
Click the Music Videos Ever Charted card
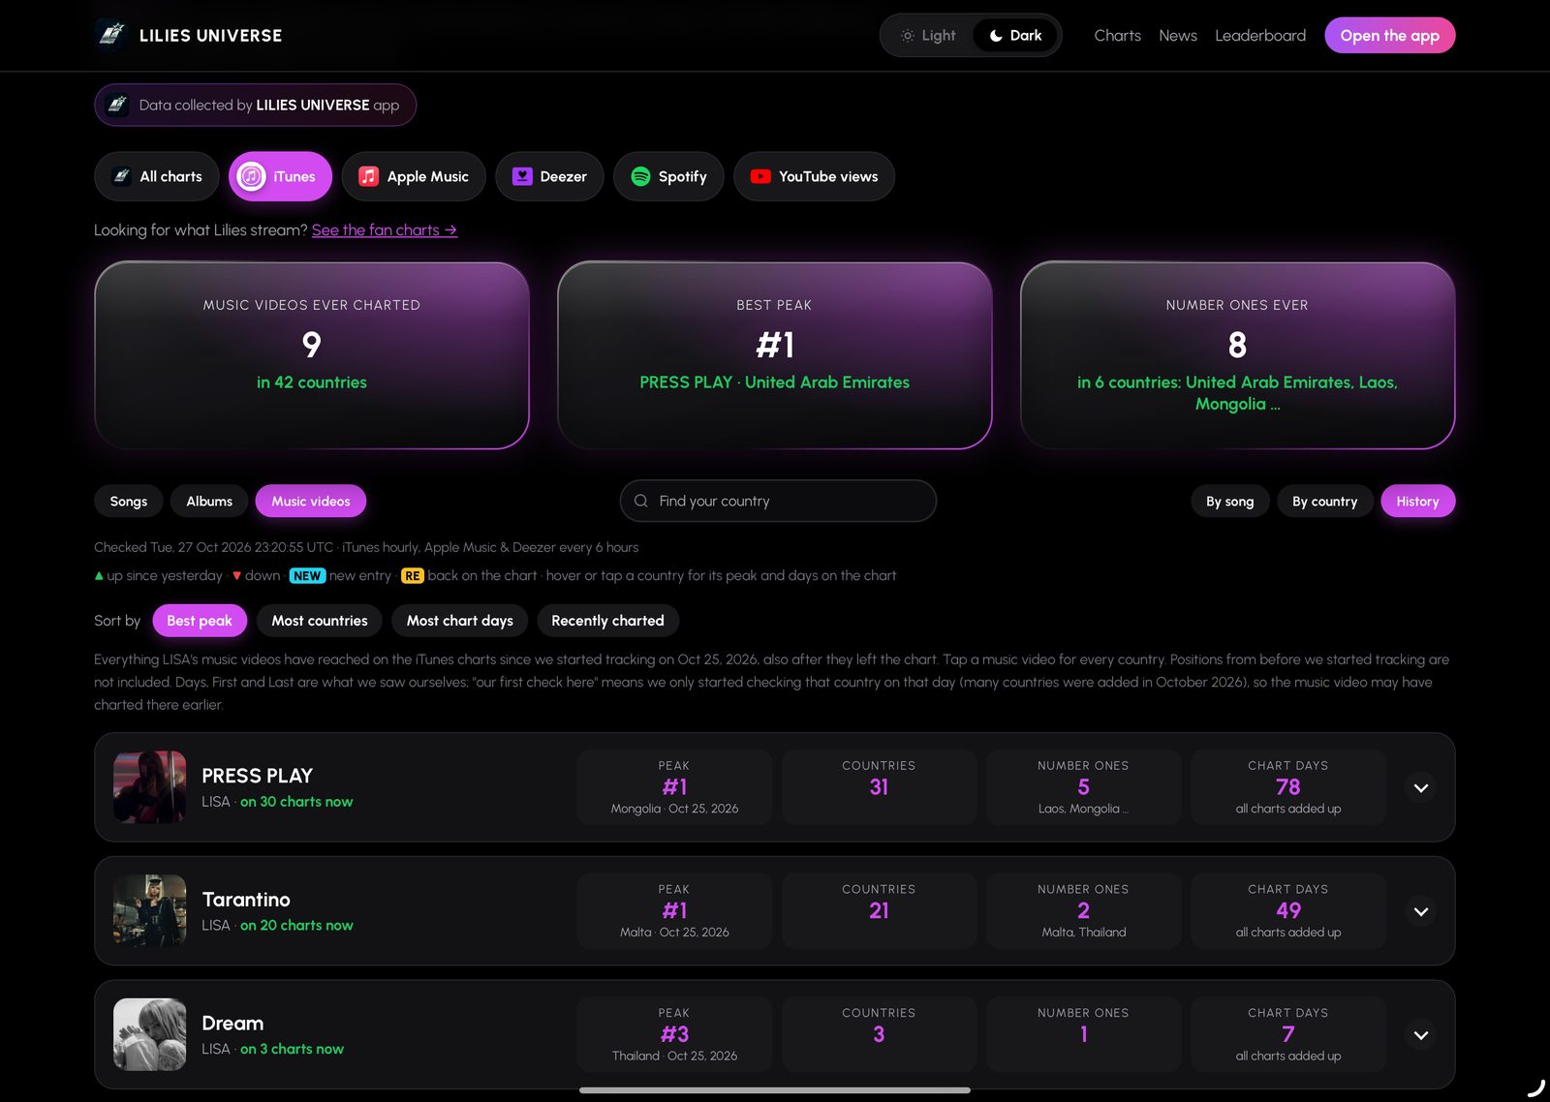[311, 355]
